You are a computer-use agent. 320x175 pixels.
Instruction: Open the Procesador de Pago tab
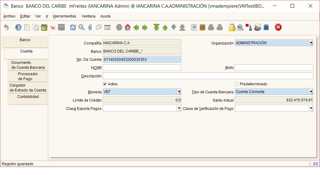pos(28,76)
